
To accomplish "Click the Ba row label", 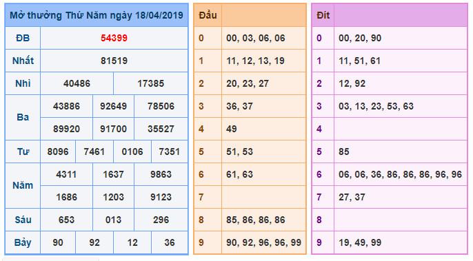I will (23, 117).
